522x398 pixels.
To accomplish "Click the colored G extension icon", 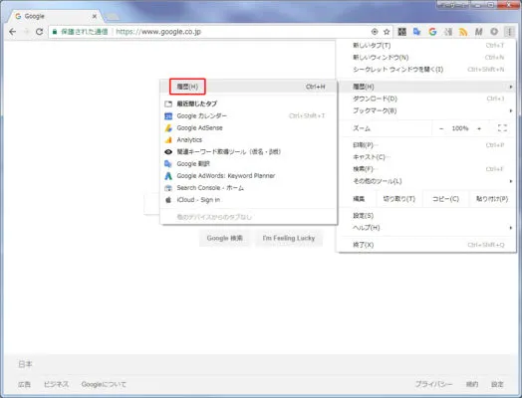I will point(432,32).
